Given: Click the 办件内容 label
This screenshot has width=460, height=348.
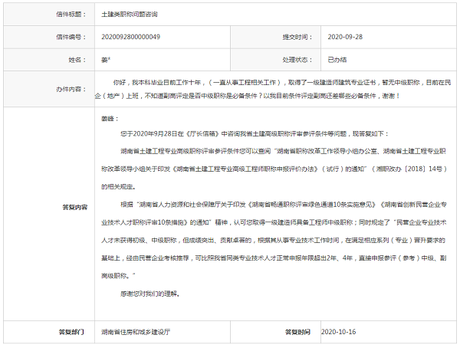Looking at the screenshot, I should (71, 89).
